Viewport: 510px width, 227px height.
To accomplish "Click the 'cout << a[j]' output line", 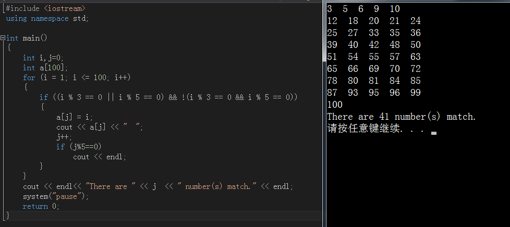I will [100, 128].
